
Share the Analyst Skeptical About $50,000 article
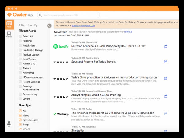[166, 96]
